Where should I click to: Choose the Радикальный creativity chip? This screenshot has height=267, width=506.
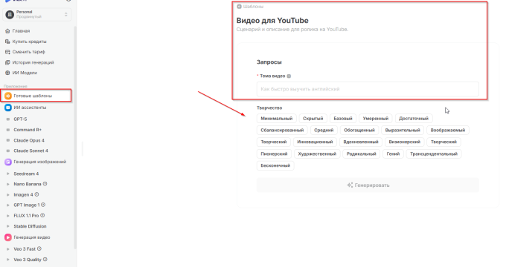tap(361, 154)
